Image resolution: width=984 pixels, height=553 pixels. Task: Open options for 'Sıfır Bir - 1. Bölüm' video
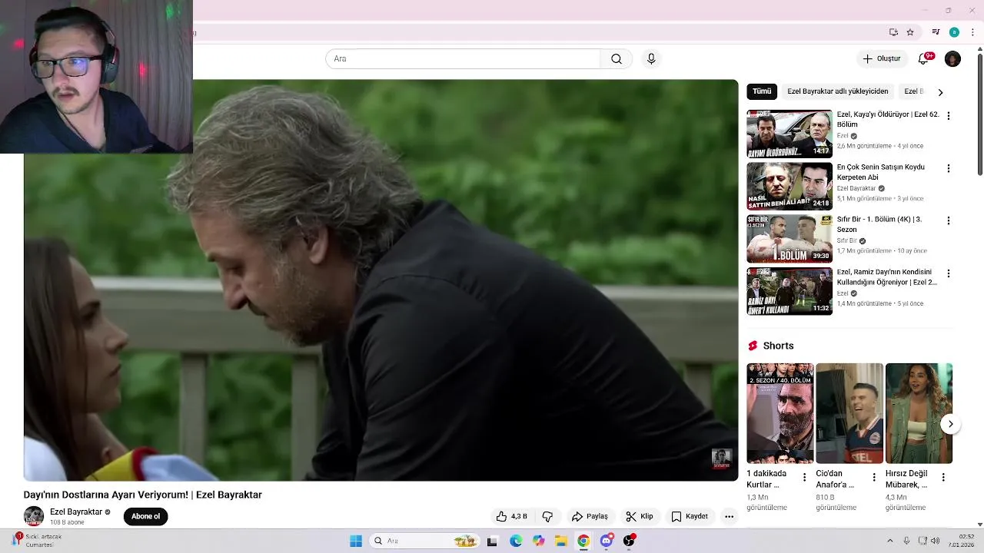[948, 220]
